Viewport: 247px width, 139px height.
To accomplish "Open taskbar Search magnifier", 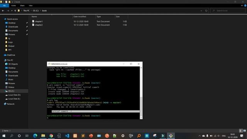I will pos(12,136).
